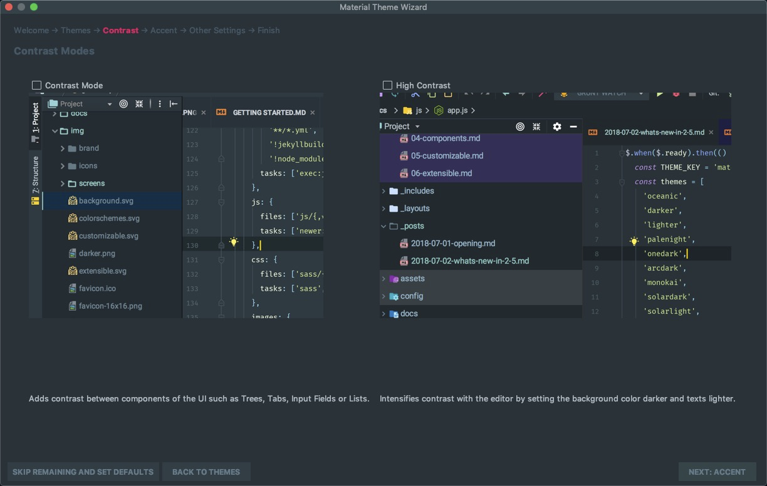The image size is (767, 486).
Task: Click the vertical dots options icon in Contrast Mode preview
Action: pos(160,104)
